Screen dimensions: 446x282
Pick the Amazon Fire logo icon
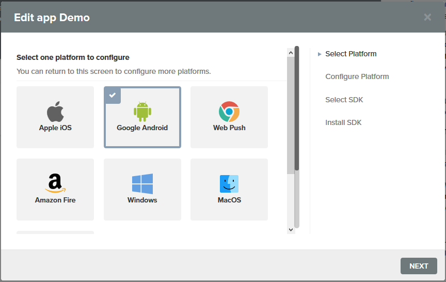pos(55,183)
